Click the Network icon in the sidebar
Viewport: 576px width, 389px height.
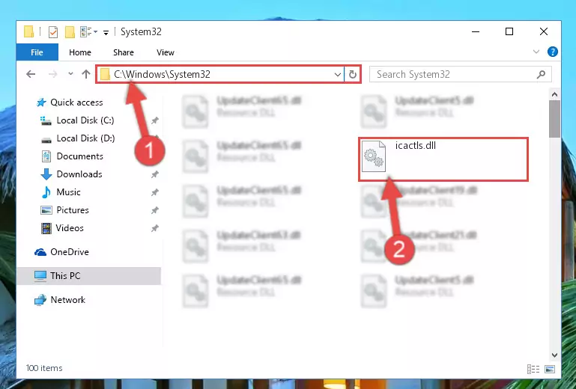40,300
